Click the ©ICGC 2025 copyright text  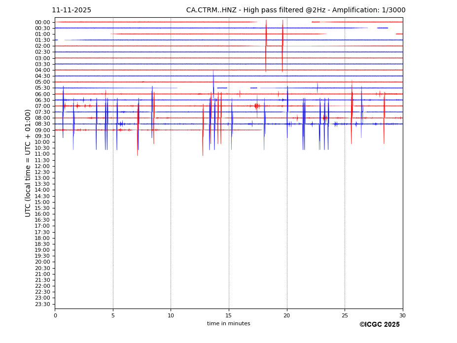[x=379, y=325]
